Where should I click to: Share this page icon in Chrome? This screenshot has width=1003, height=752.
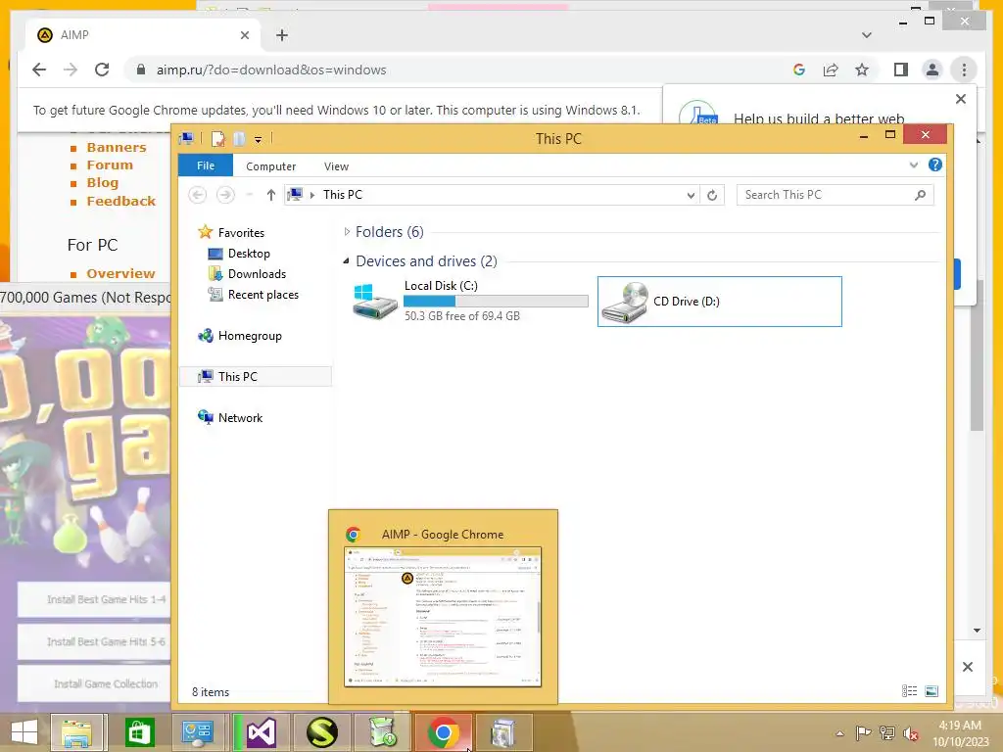(831, 70)
